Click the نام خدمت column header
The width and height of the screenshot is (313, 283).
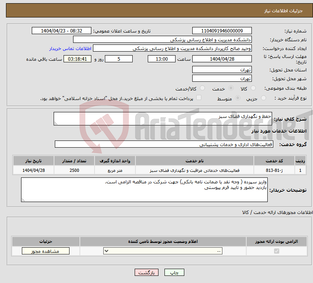click(194, 161)
